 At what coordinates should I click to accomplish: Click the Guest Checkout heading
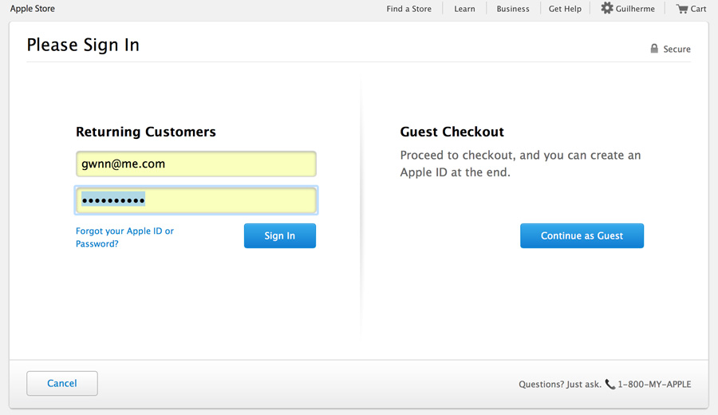452,132
